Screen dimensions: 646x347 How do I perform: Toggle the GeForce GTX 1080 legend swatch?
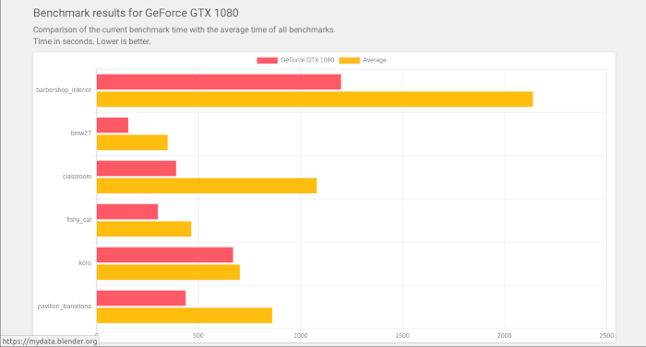(267, 61)
